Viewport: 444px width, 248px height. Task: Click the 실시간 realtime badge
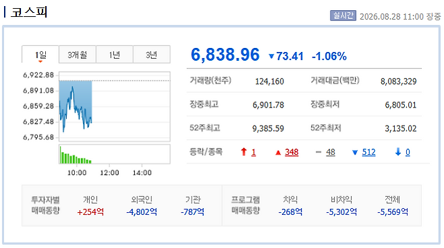coord(343,16)
